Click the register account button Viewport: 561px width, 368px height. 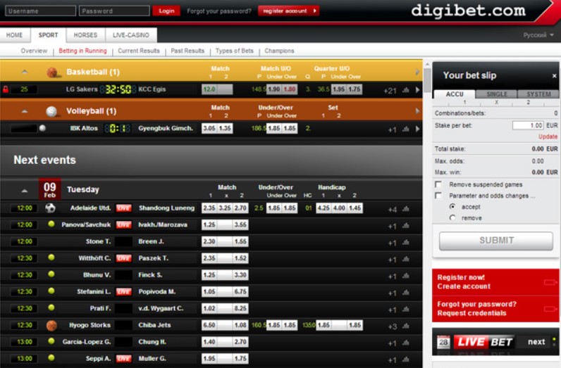tap(289, 11)
